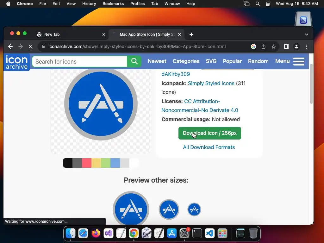Bookmark this page with the star icon
This screenshot has height=243, width=324.
point(274,47)
